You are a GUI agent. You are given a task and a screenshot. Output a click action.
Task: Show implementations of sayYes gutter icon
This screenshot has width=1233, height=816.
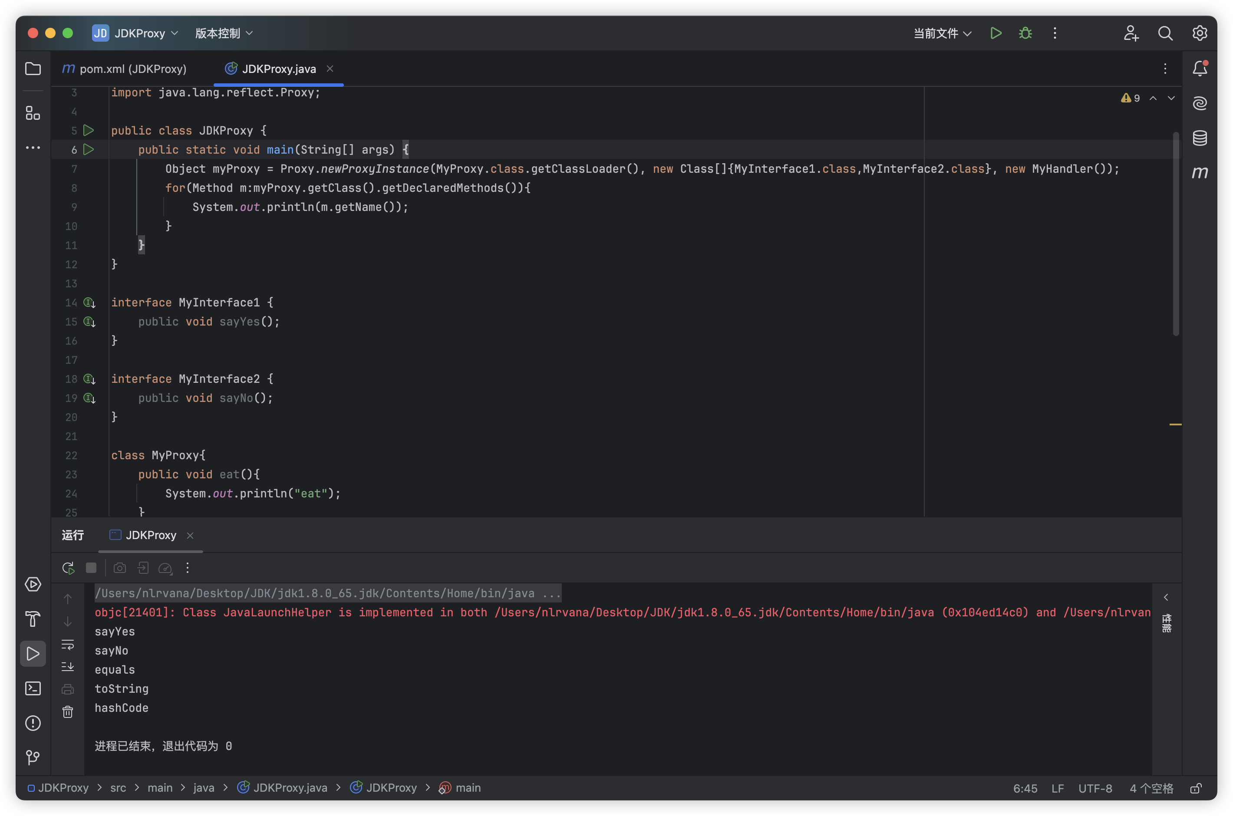coord(89,322)
